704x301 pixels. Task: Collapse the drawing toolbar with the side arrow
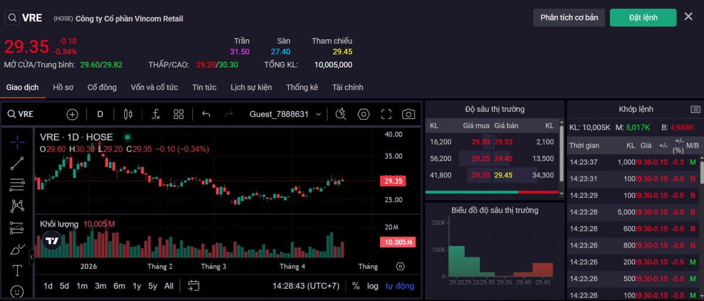point(32,256)
